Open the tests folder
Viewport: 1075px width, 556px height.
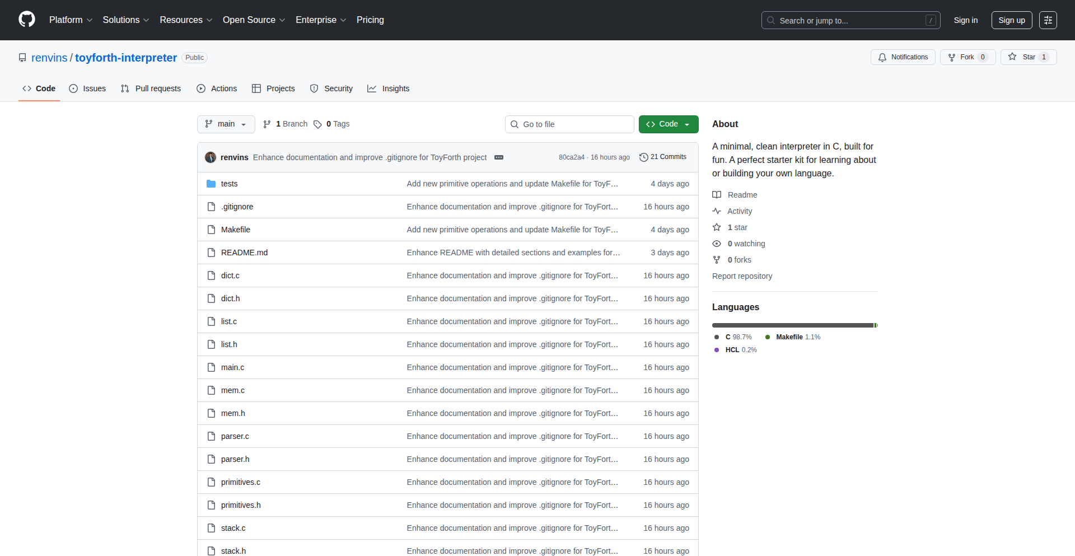click(229, 184)
